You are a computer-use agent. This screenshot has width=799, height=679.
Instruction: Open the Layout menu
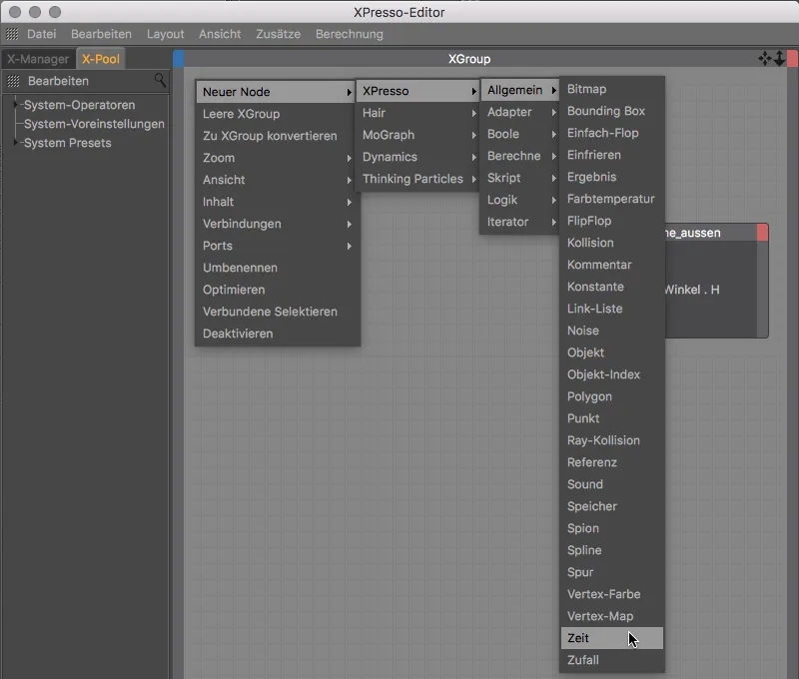coord(165,34)
